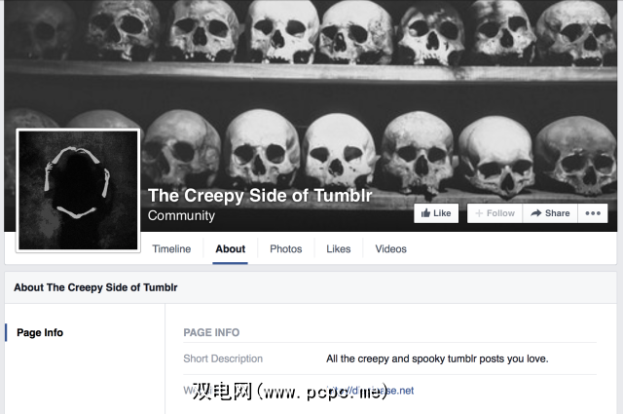
Task: Follow The Creepy Side of Tumblr page
Action: pyautogui.click(x=495, y=213)
